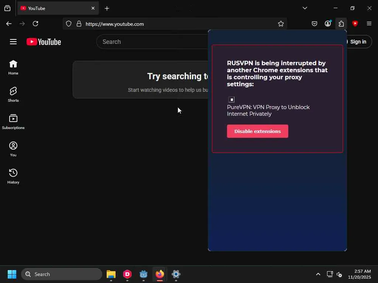378x283 pixels.
Task: Close the YouTube tab
Action: [x=93, y=8]
